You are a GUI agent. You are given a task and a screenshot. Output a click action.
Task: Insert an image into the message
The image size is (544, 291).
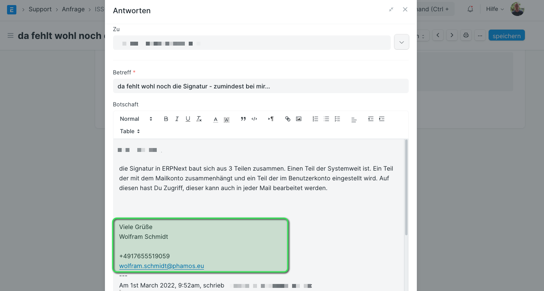pos(299,119)
